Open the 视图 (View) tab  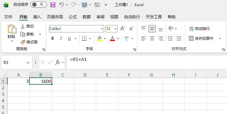point(114,17)
